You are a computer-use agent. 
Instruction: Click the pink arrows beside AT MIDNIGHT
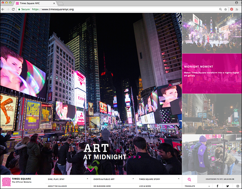coord(134,157)
